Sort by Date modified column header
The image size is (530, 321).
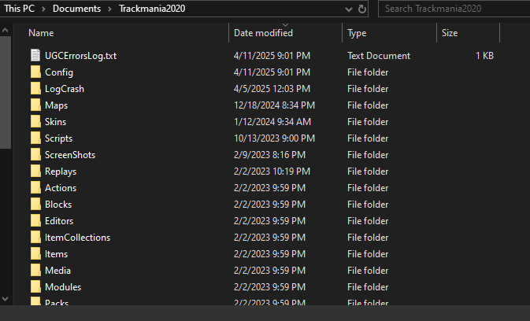click(263, 33)
